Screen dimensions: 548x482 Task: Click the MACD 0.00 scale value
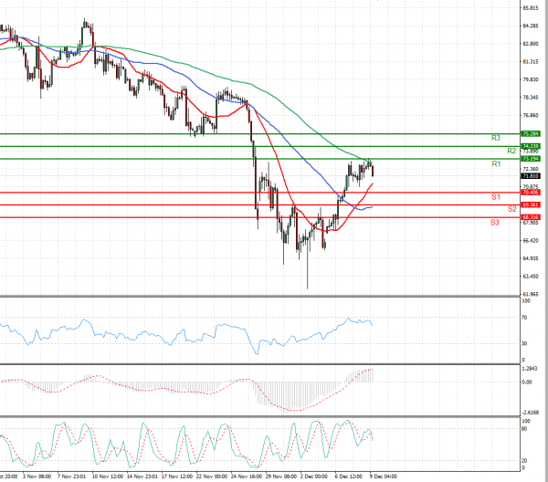click(x=527, y=382)
